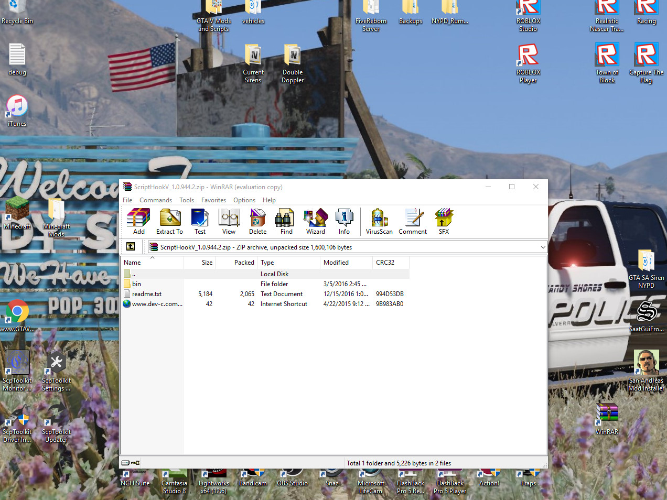667x500 pixels.
Task: Select the Capture The Flag shortcut
Action: [646, 63]
